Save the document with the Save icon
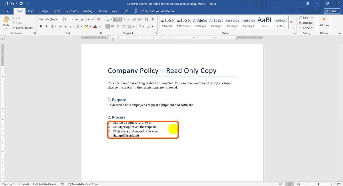The width and height of the screenshot is (343, 186). [6, 4]
